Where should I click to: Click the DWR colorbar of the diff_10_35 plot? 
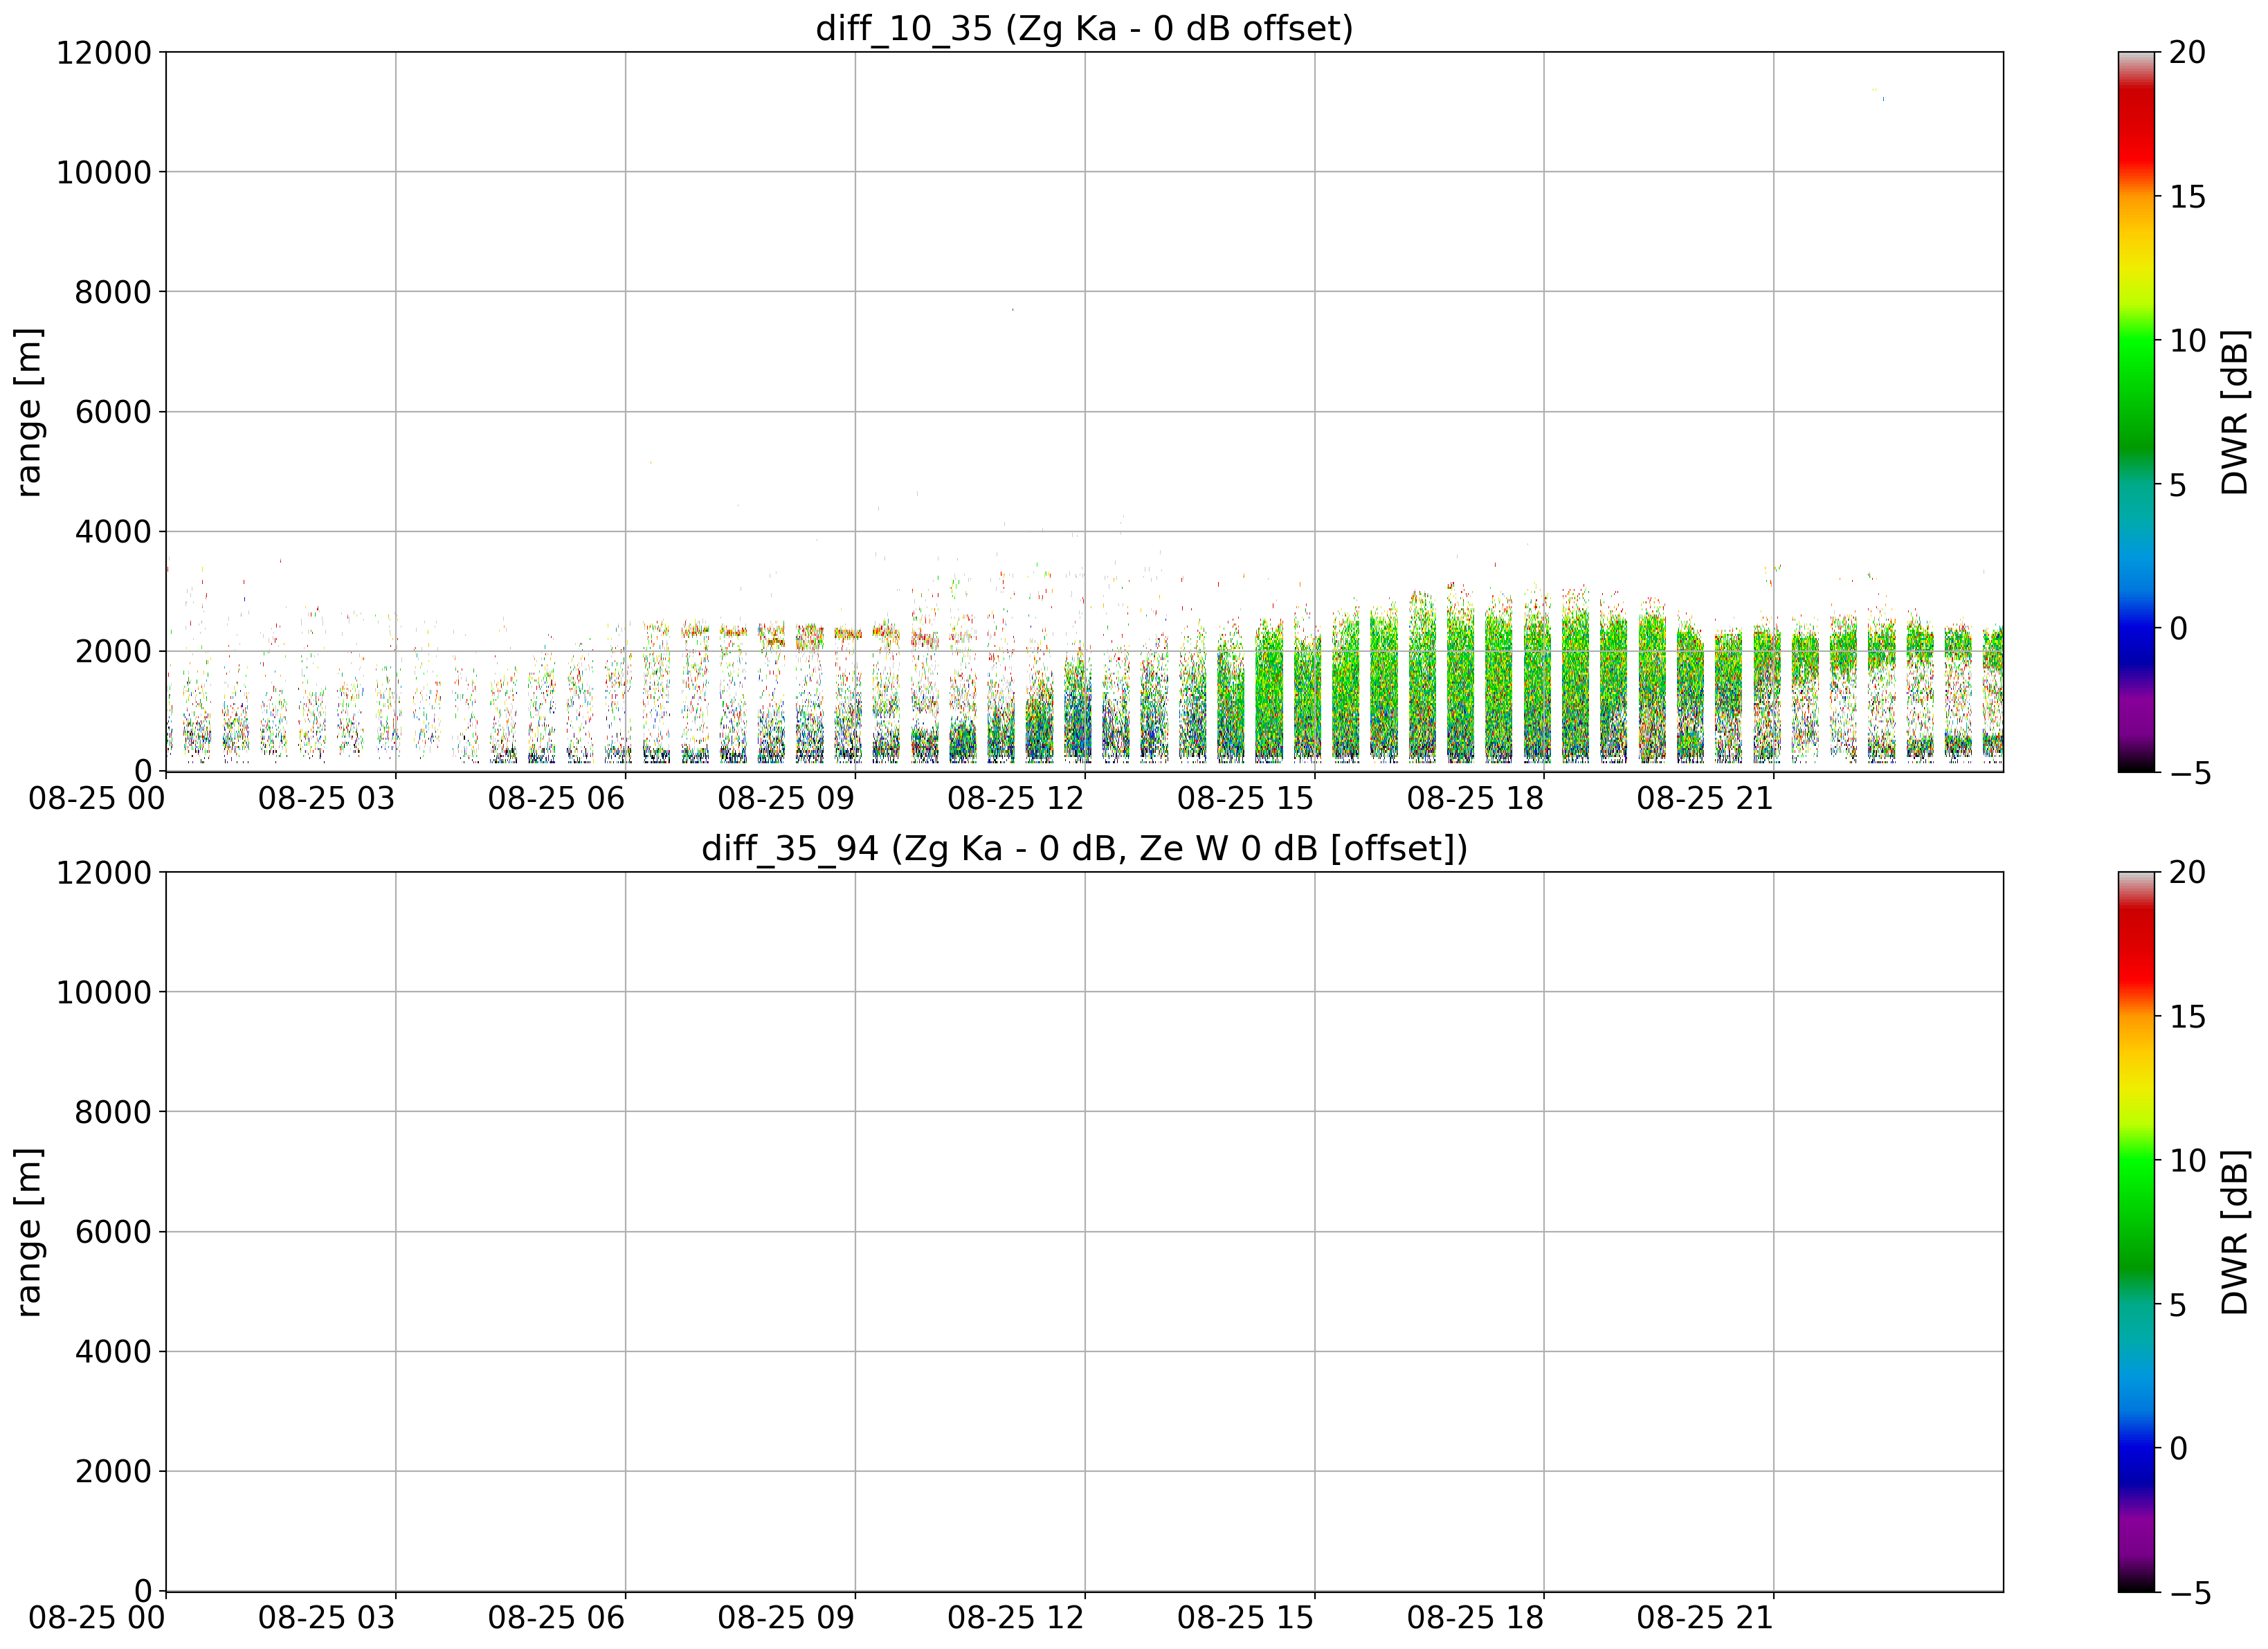pos(2136,411)
